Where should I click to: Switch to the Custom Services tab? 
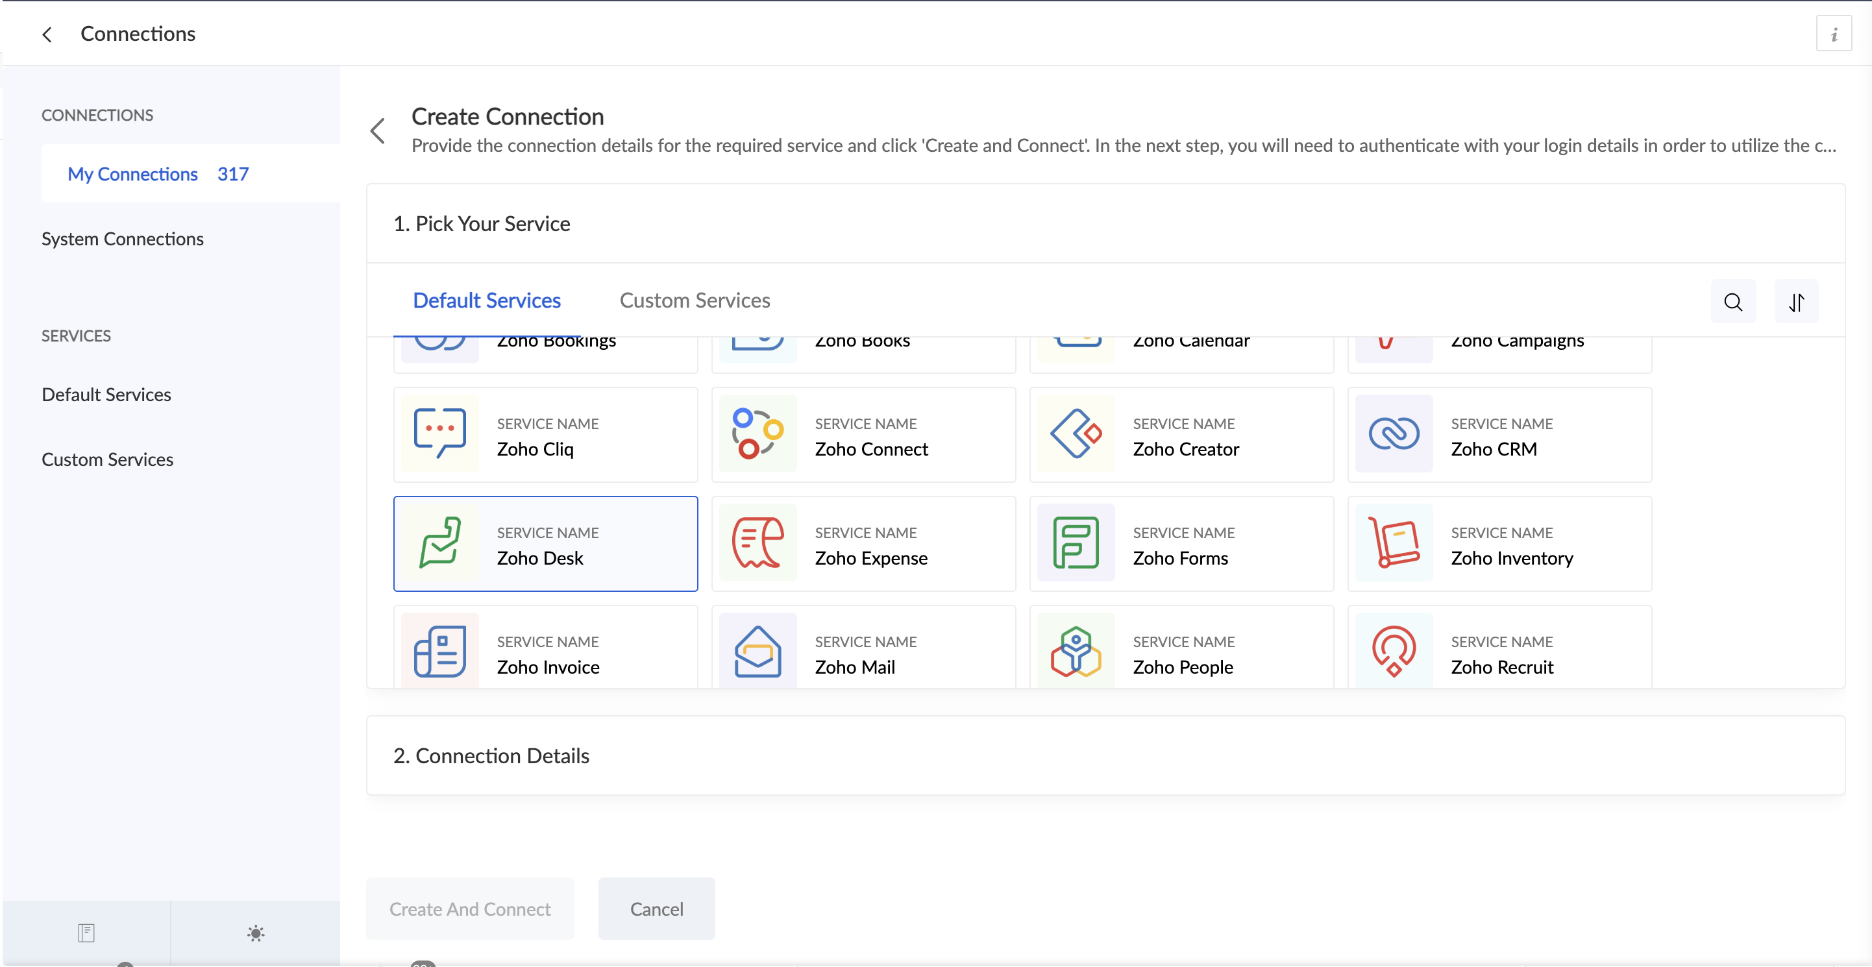coord(694,300)
